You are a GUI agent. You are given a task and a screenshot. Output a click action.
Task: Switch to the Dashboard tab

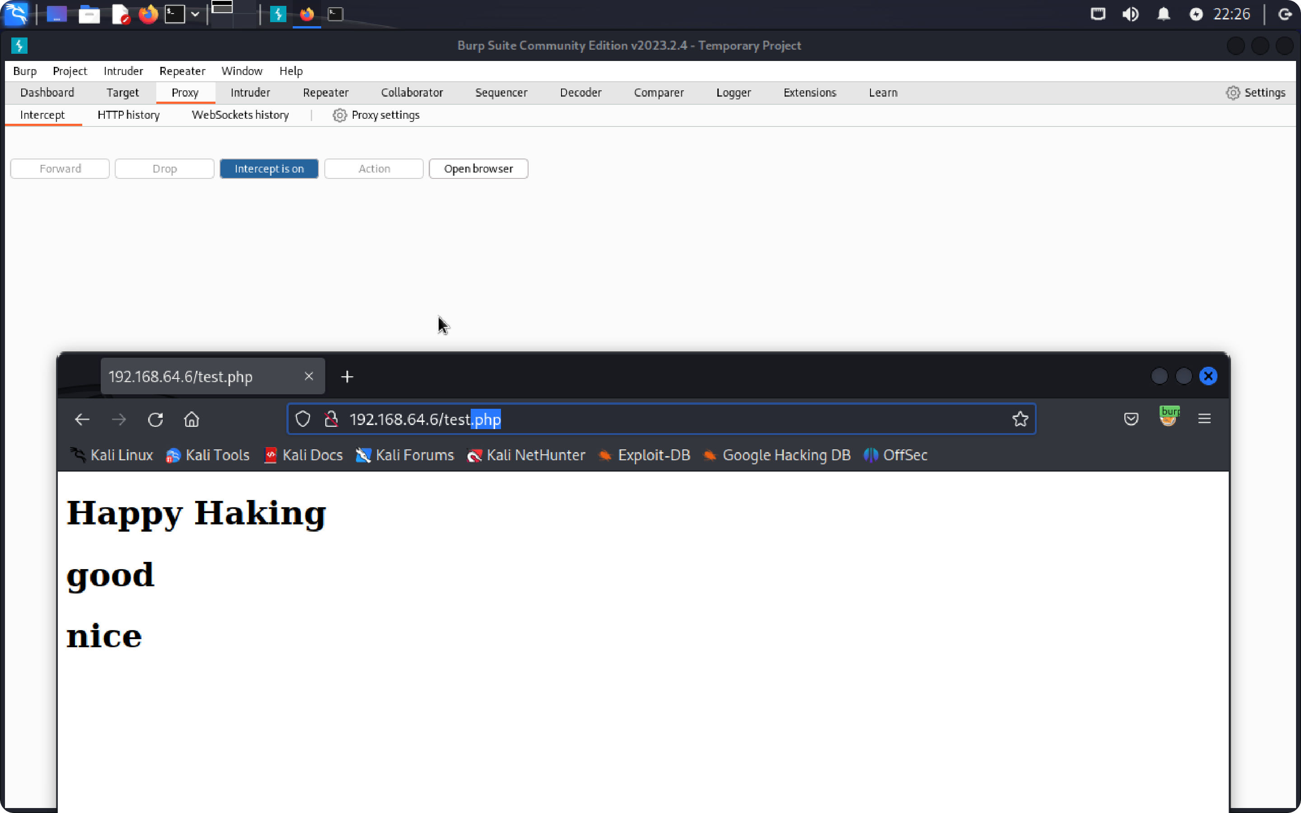(47, 93)
